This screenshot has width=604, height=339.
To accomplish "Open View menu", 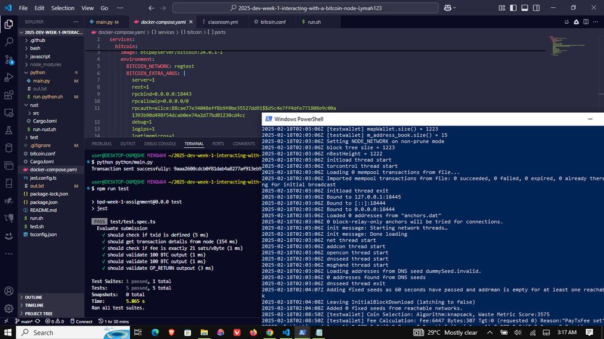I will click(88, 8).
